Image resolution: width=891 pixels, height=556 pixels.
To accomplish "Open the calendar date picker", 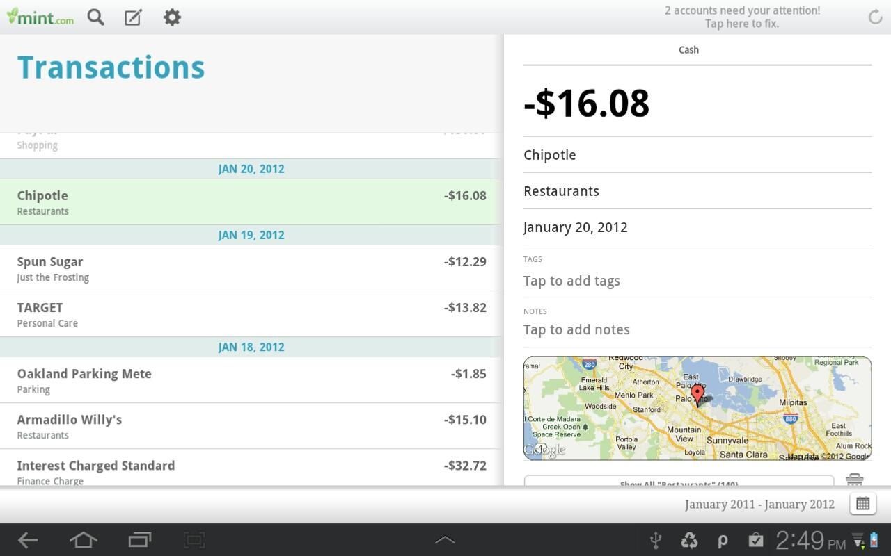I will click(x=862, y=504).
